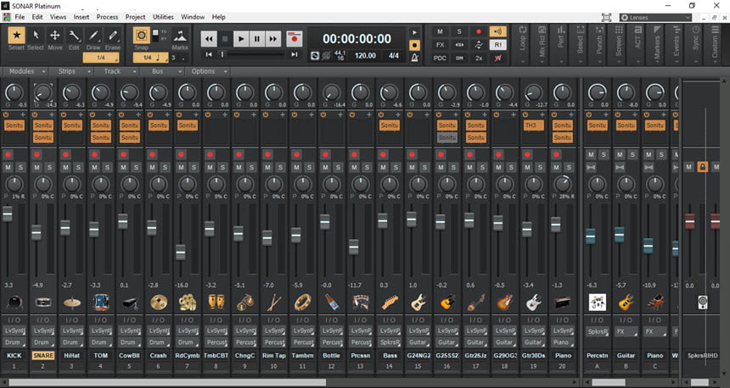Image resolution: width=730 pixels, height=388 pixels.
Task: Click the Sonitus effect on KICK strip
Action: tap(14, 125)
